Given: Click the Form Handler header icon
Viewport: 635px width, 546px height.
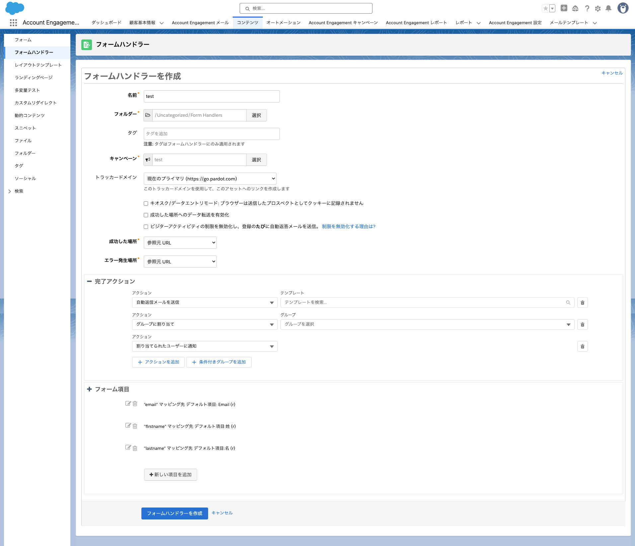Looking at the screenshot, I should click(x=87, y=44).
